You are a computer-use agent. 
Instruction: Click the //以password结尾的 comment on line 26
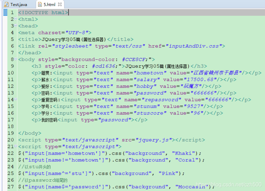43,180
